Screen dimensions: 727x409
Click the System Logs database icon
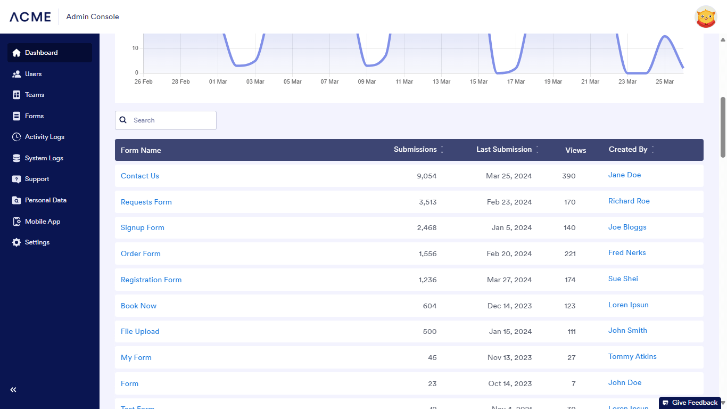coord(16,158)
